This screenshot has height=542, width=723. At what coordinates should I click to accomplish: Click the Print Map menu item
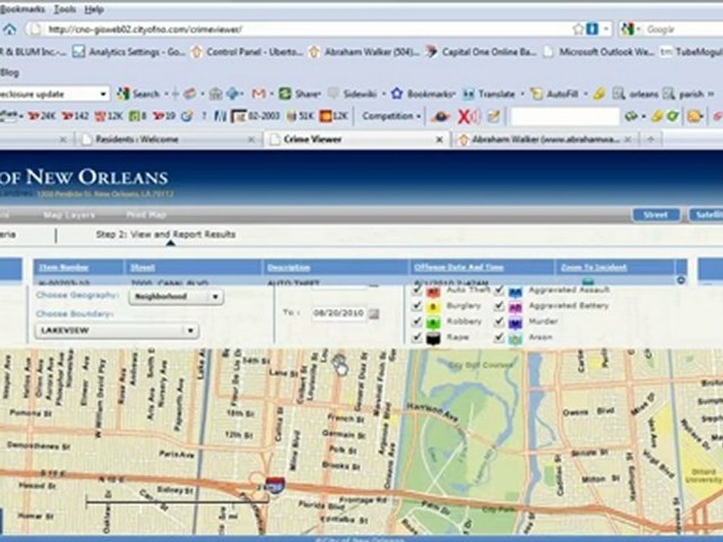146,215
